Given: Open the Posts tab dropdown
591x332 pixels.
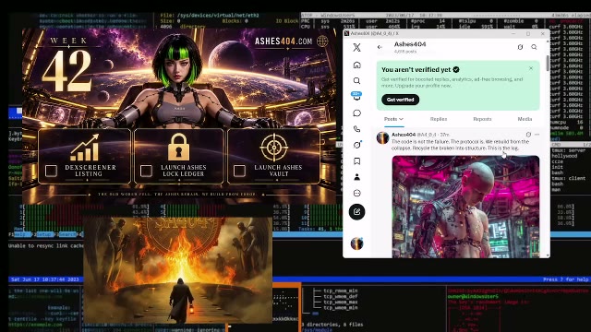Looking at the screenshot, I should point(393,119).
